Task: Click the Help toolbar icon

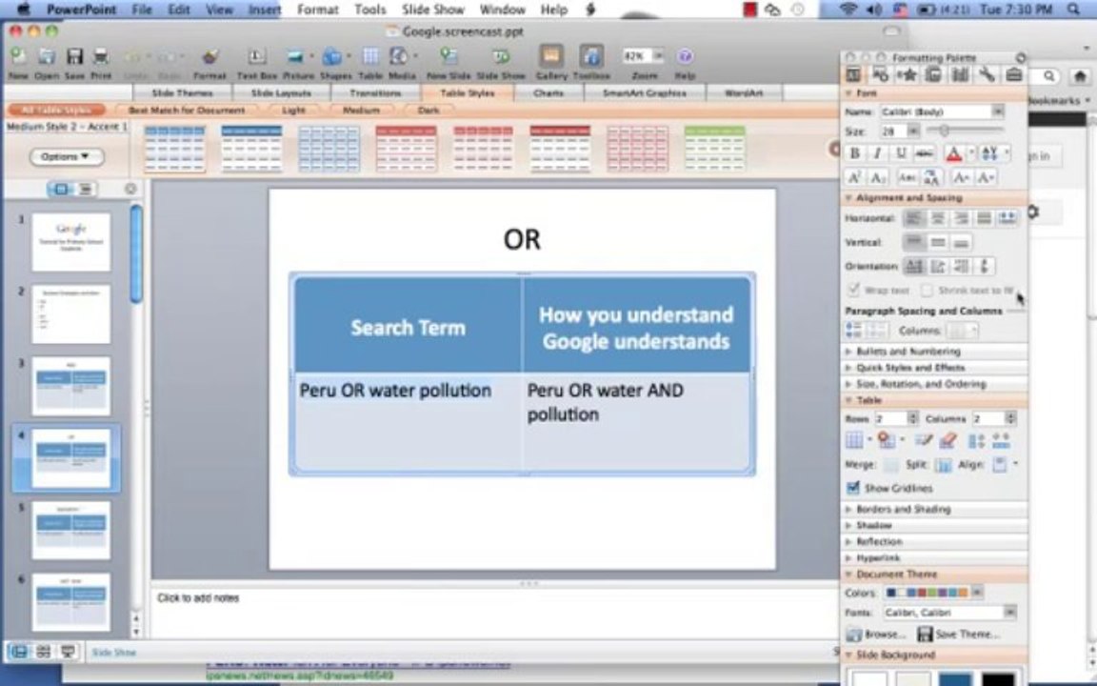Action: click(685, 57)
